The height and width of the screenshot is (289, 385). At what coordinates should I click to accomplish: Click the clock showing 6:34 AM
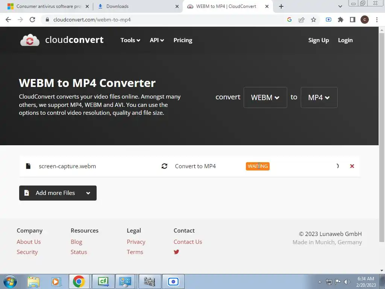366,279
